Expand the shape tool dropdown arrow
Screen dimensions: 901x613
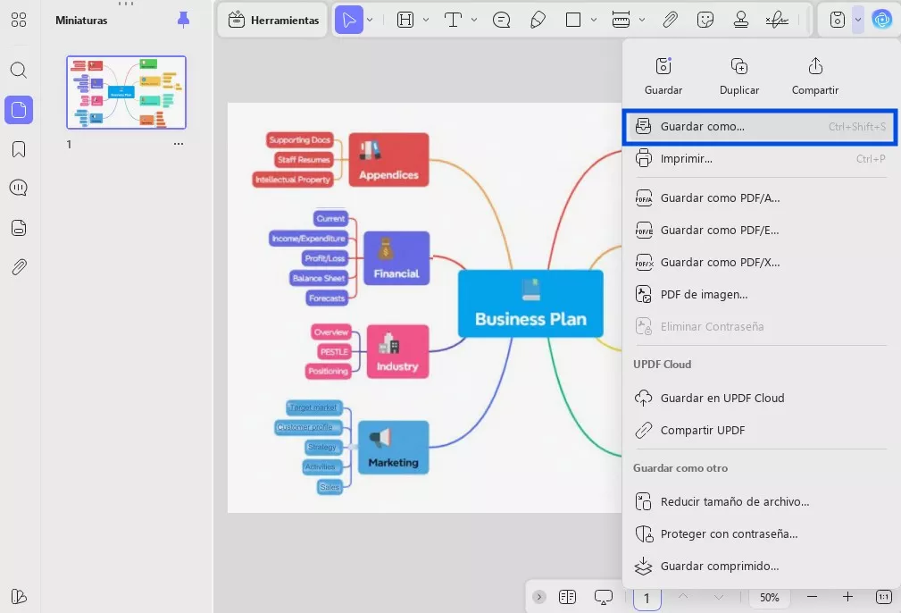coord(594,21)
